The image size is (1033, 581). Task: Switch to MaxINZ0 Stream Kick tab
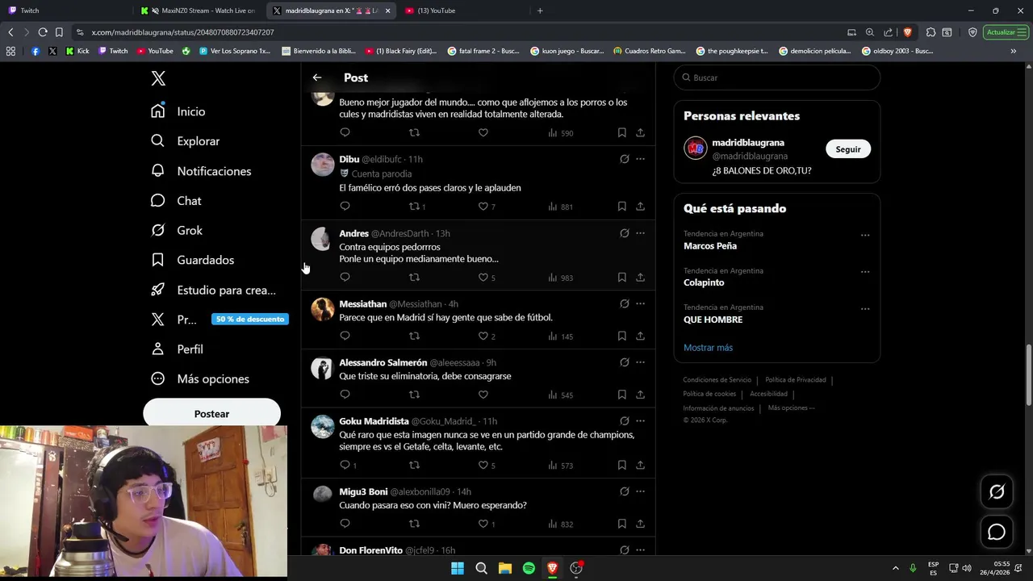pos(198,10)
